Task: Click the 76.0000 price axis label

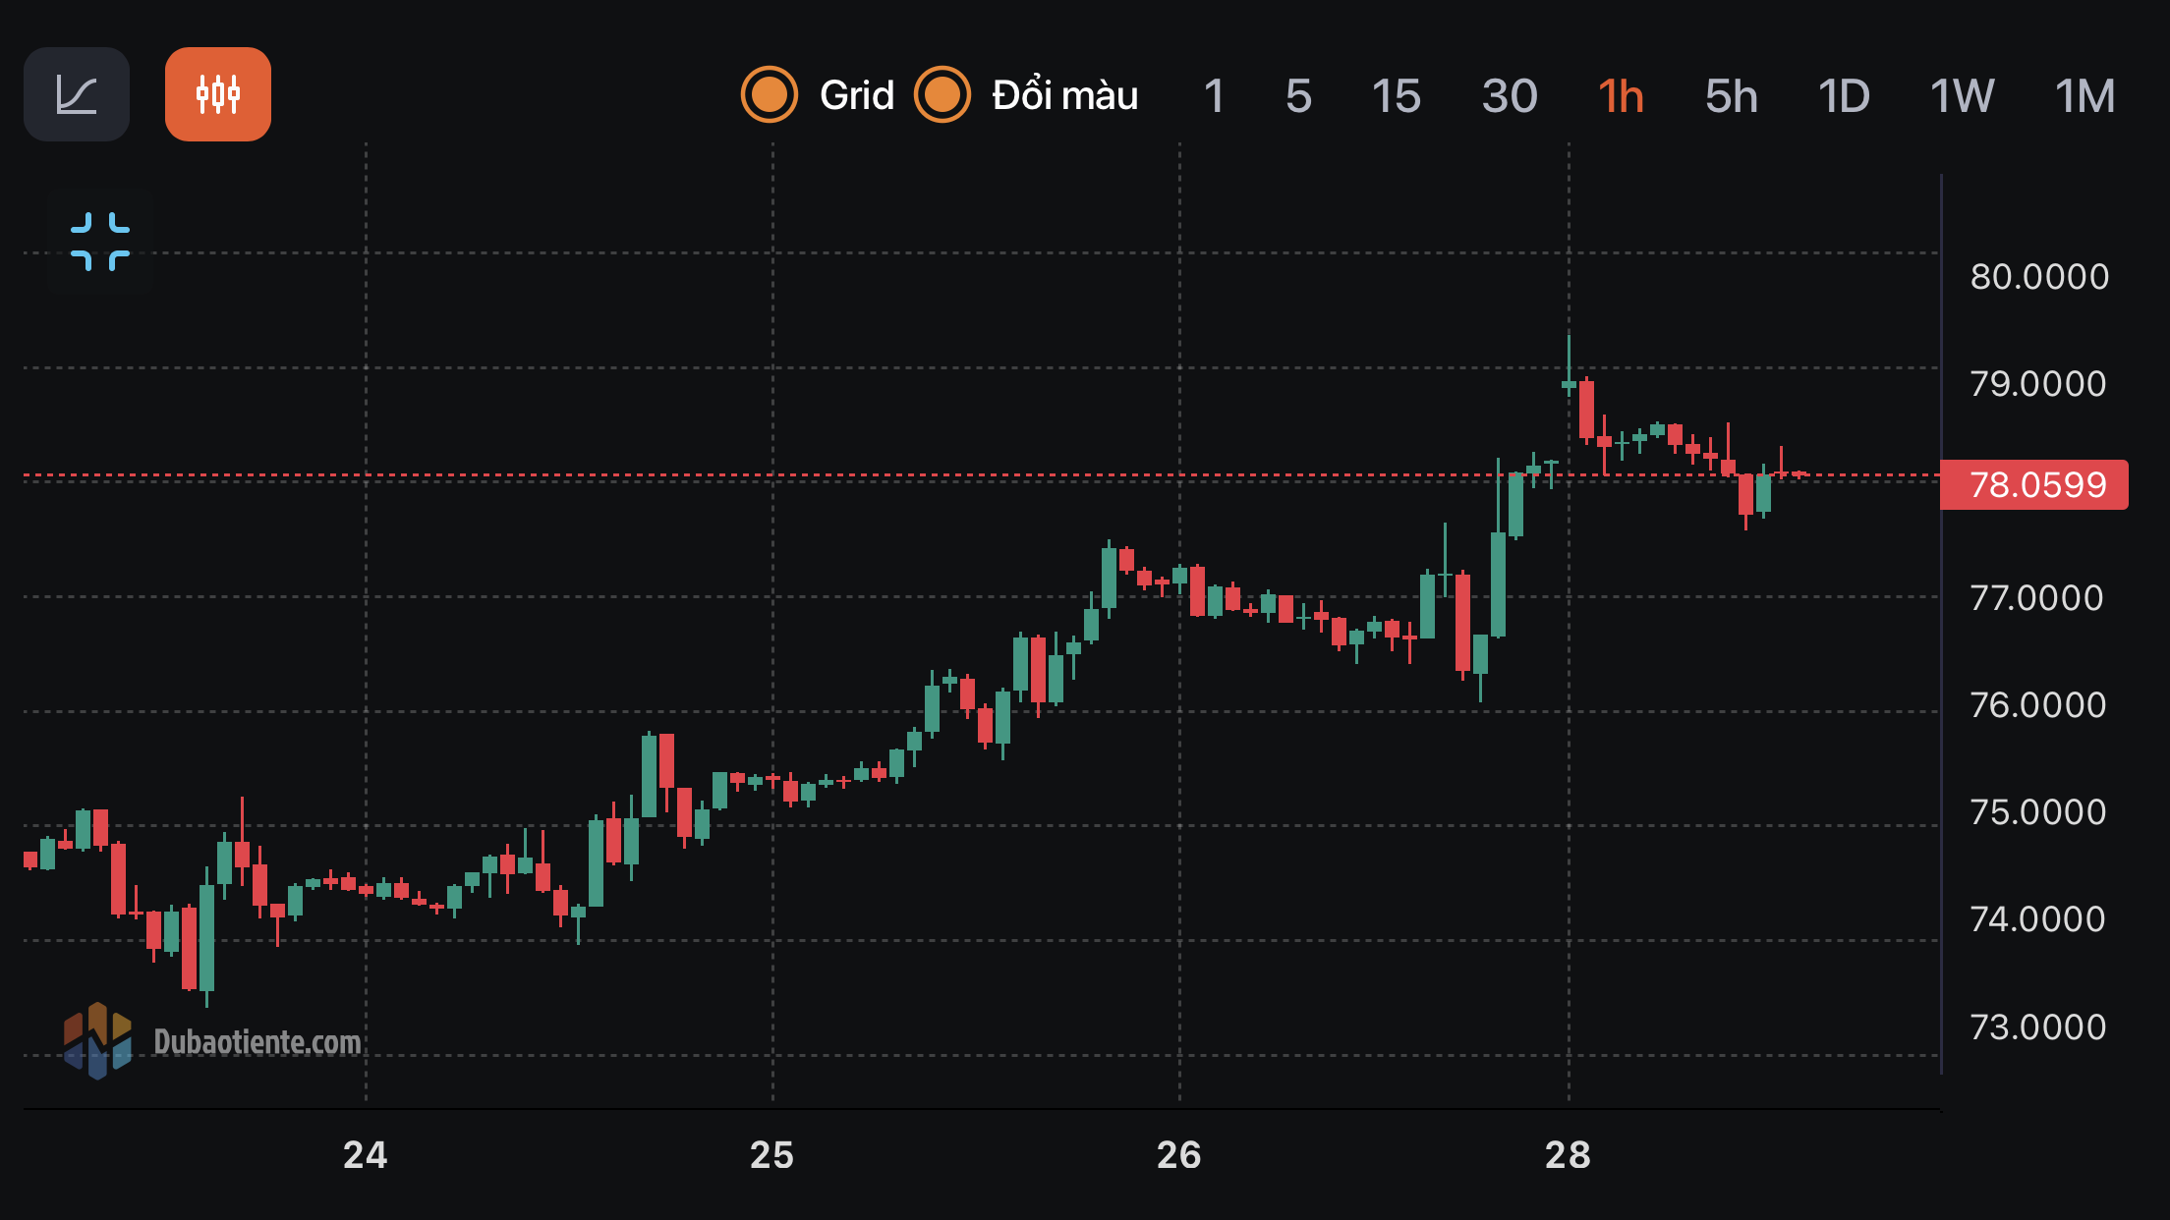Action: [x=2038, y=705]
